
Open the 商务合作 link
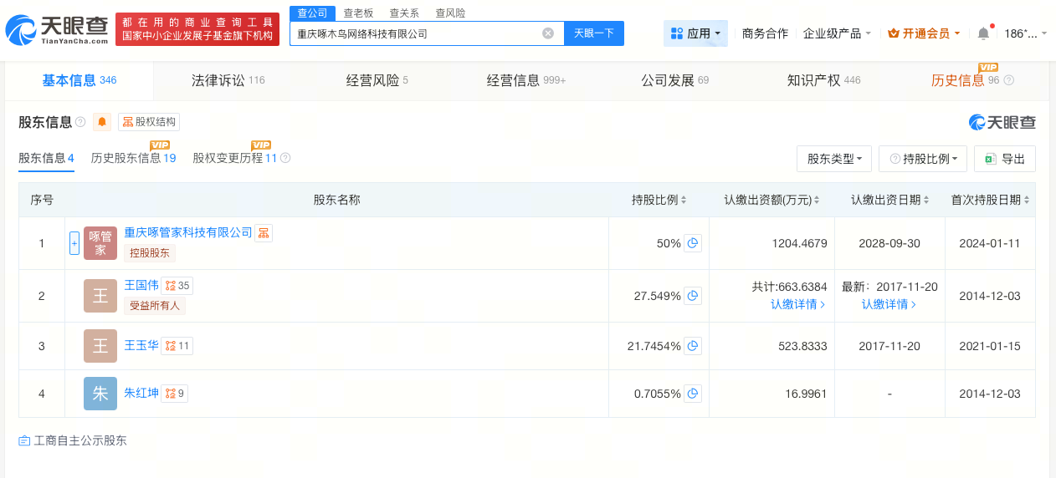(x=765, y=33)
